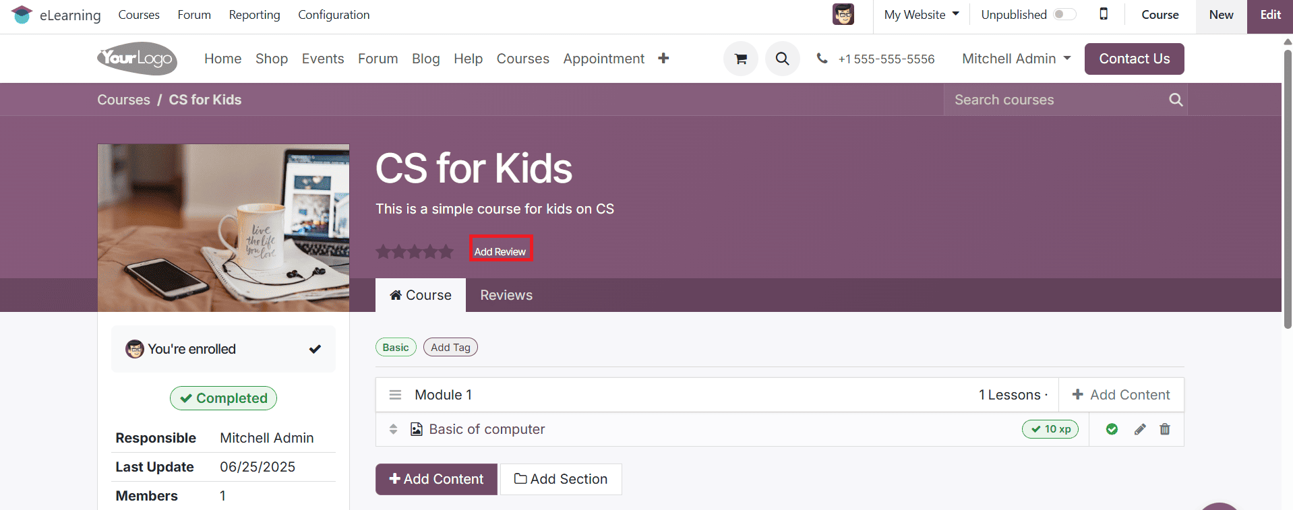Click the course cover image thumbnail
Image resolution: width=1293 pixels, height=510 pixels.
pyautogui.click(x=223, y=228)
